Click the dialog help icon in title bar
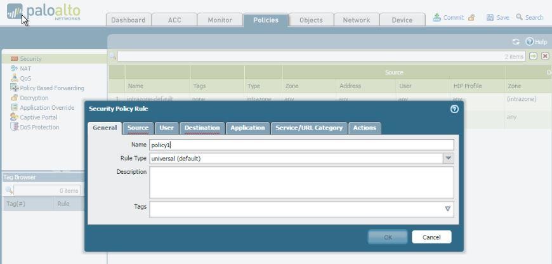Image resolution: width=552 pixels, height=264 pixels. 454,109
